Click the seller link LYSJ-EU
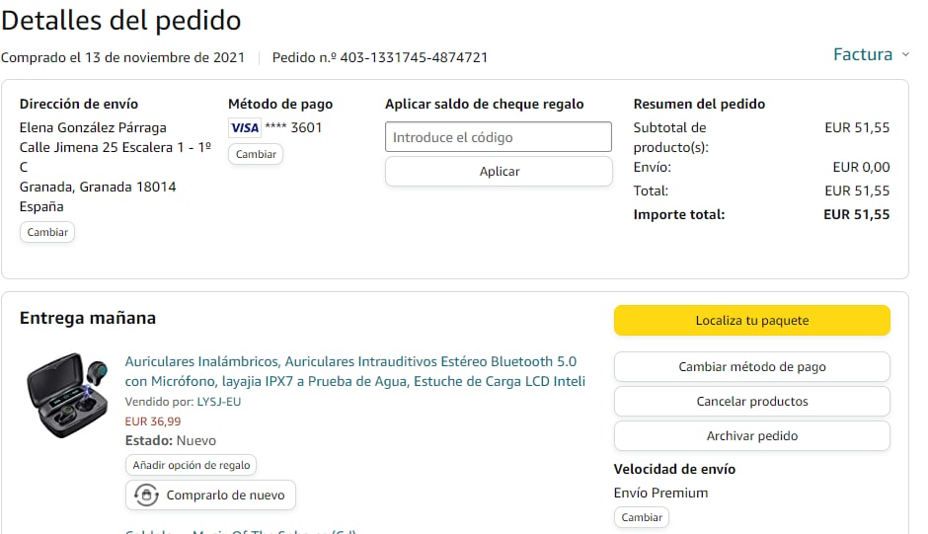 219,402
